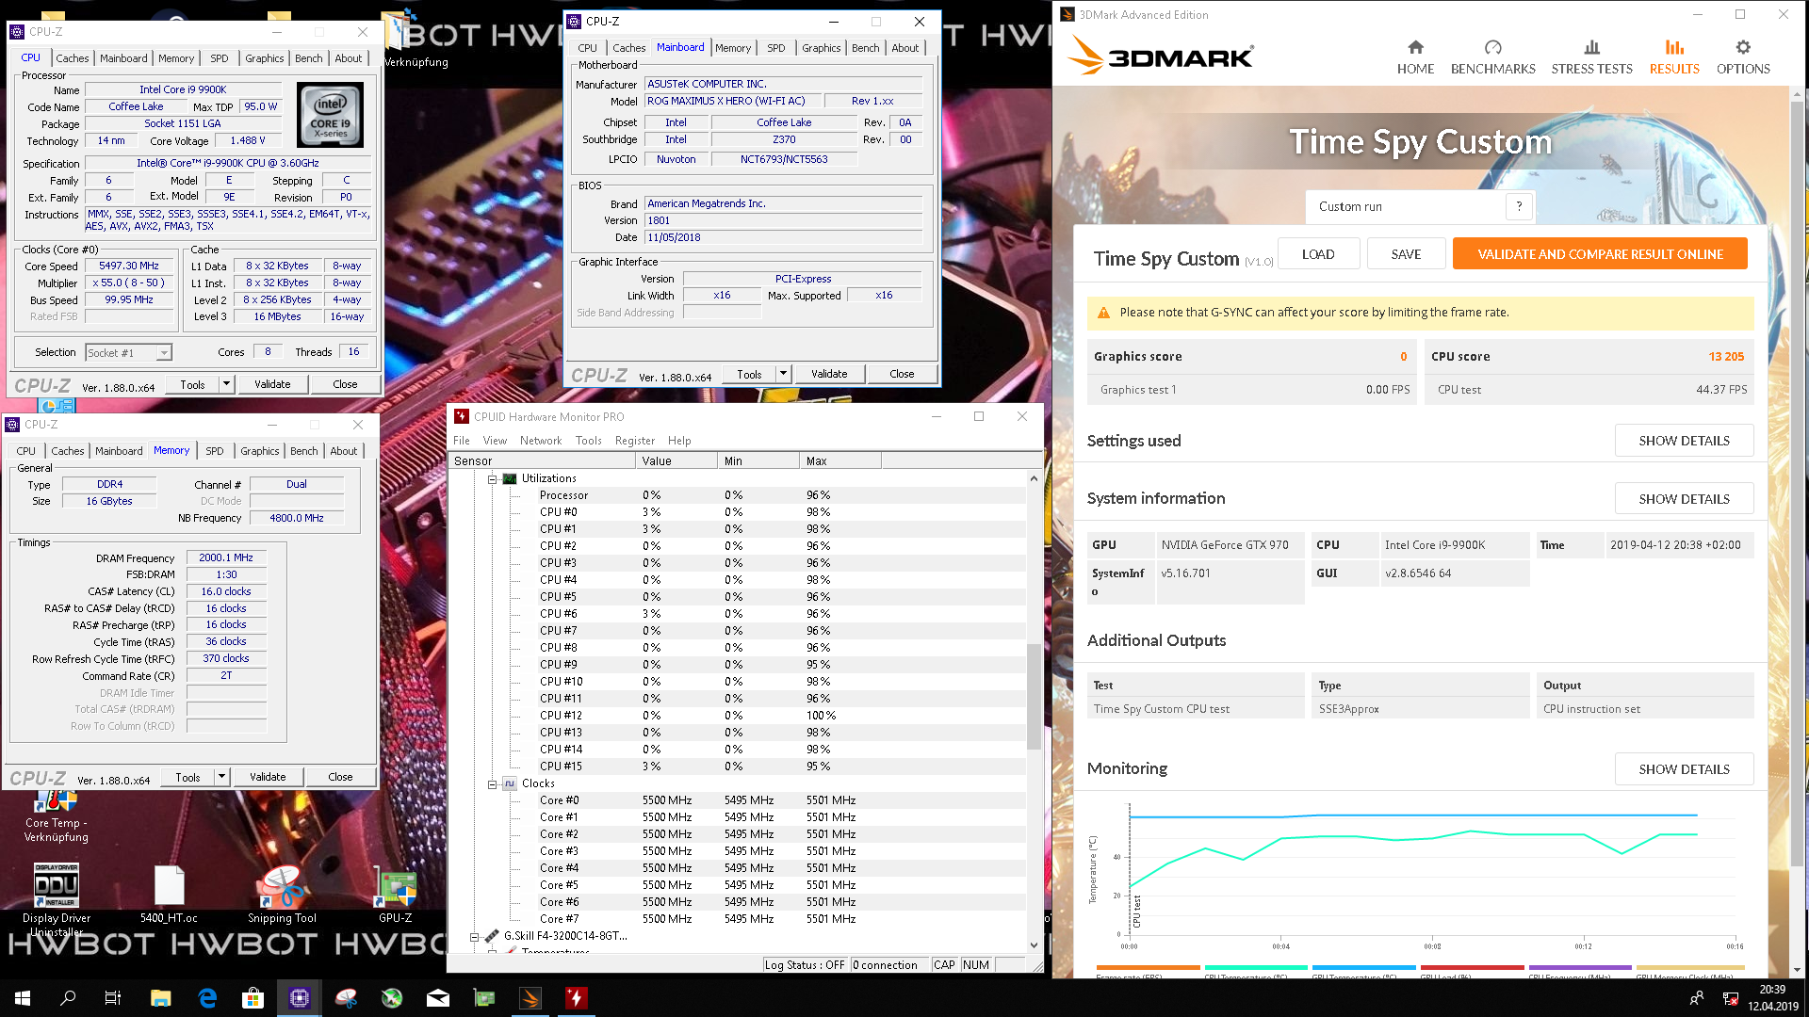Open the Mail app from the taskbar
The image size is (1809, 1017).
click(x=438, y=997)
